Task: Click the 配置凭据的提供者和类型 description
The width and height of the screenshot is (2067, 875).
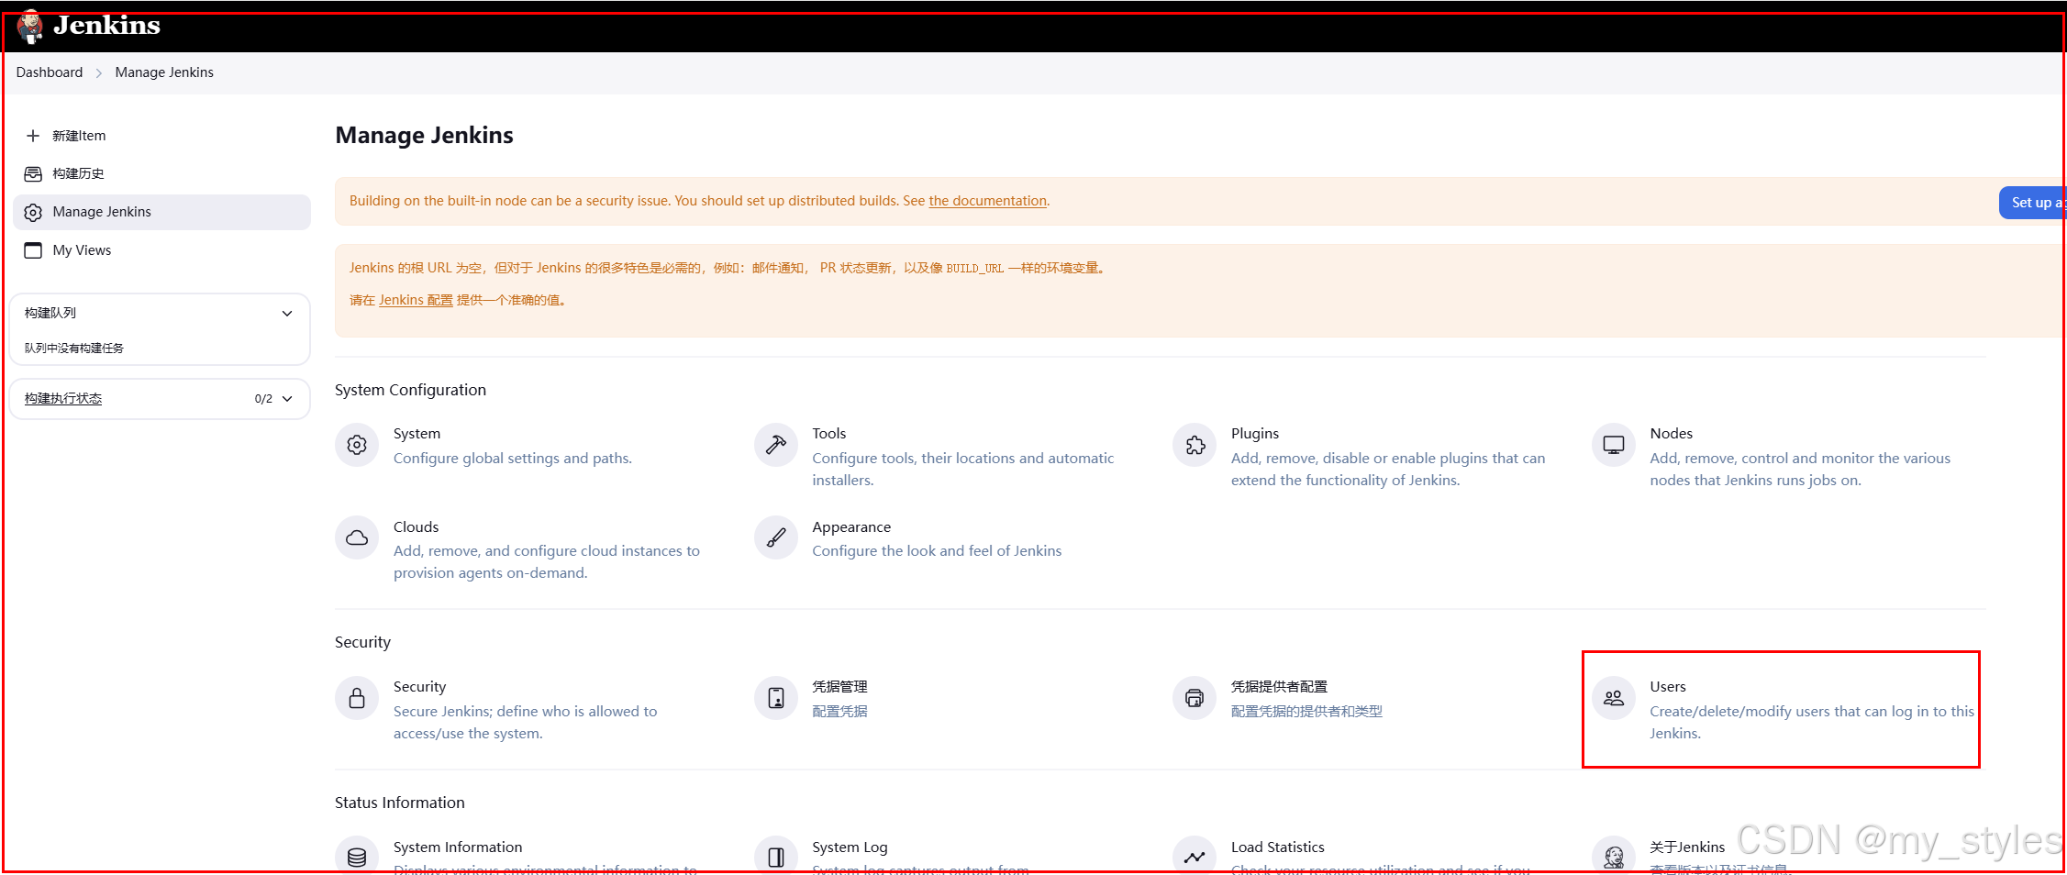Action: point(1306,712)
